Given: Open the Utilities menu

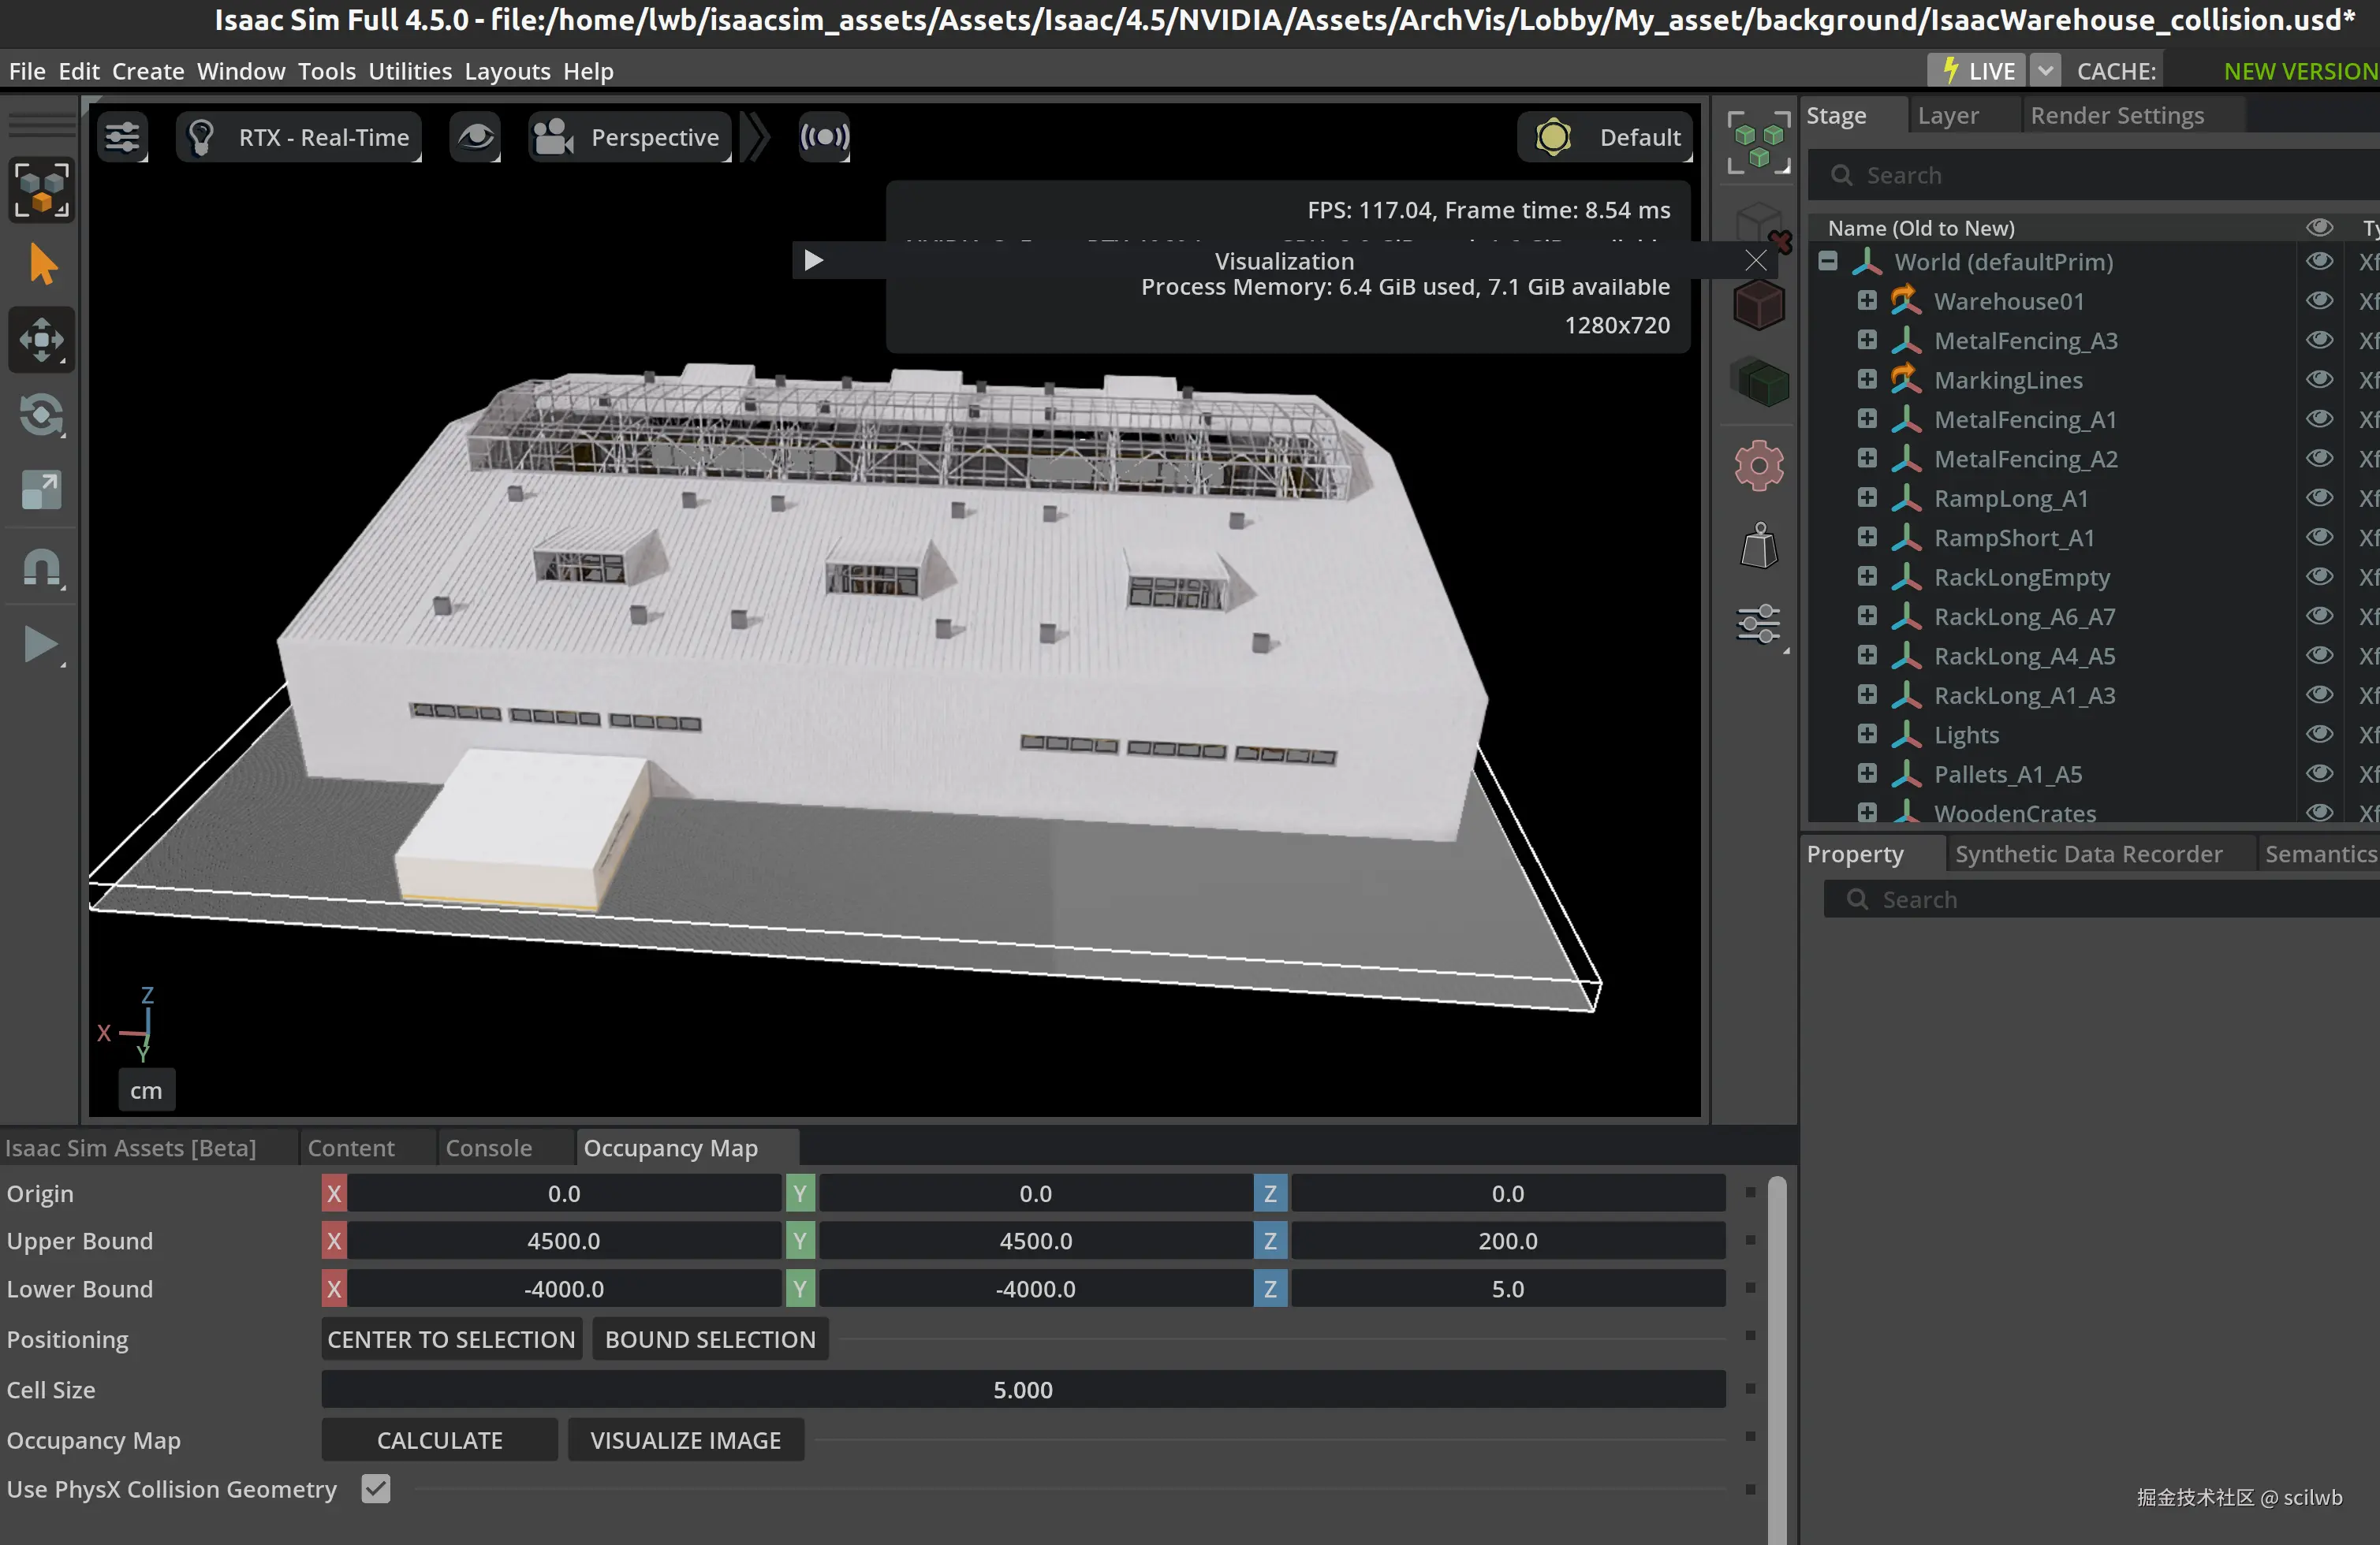Looking at the screenshot, I should pos(410,71).
